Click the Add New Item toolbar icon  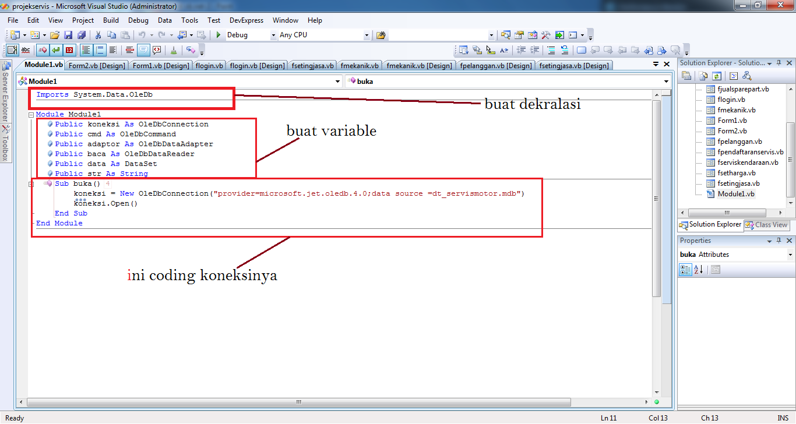[x=34, y=35]
